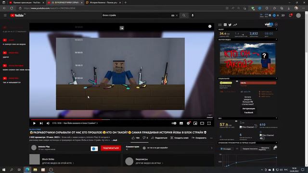
Task: Collapse the Обзор section arrow
Action: [276, 29]
